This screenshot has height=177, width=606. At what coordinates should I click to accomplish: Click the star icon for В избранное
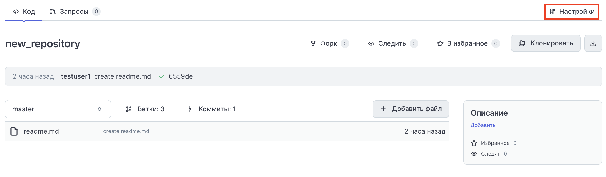click(440, 43)
